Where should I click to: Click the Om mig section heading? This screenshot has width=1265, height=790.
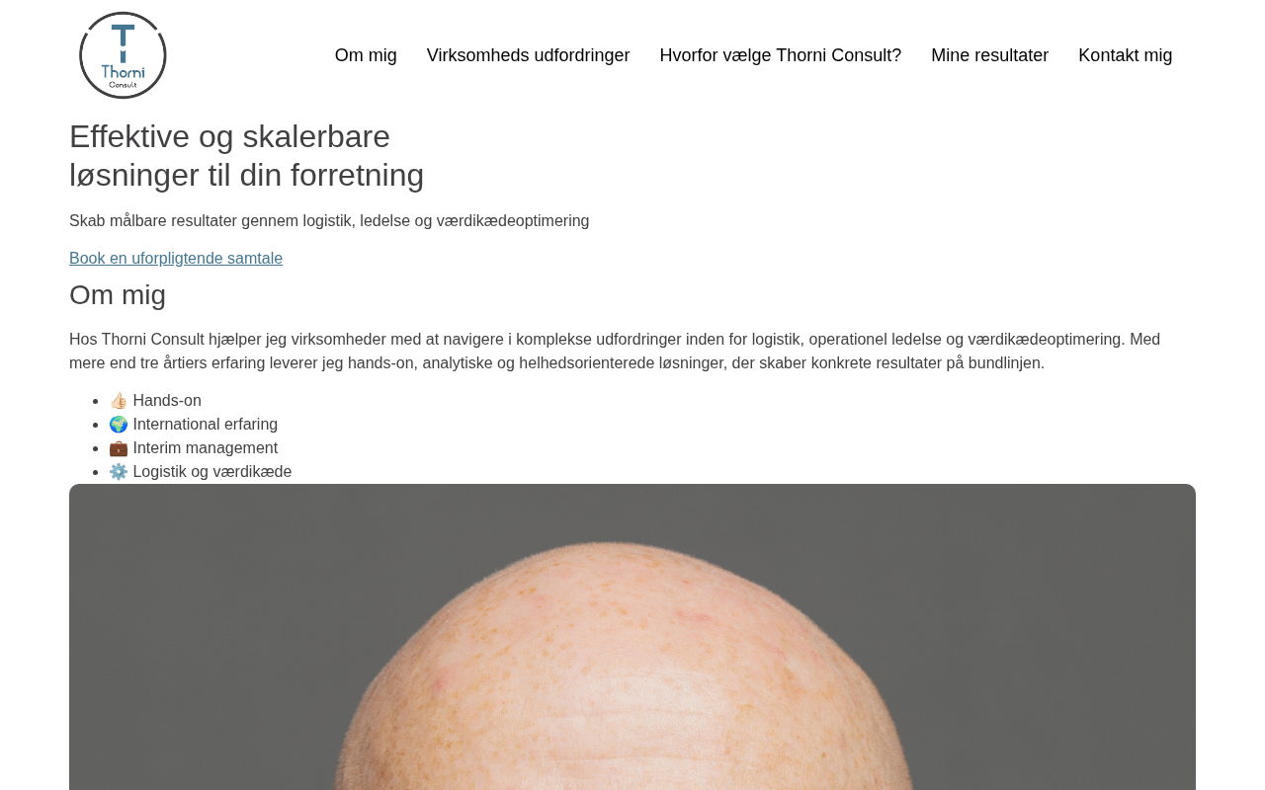(118, 295)
